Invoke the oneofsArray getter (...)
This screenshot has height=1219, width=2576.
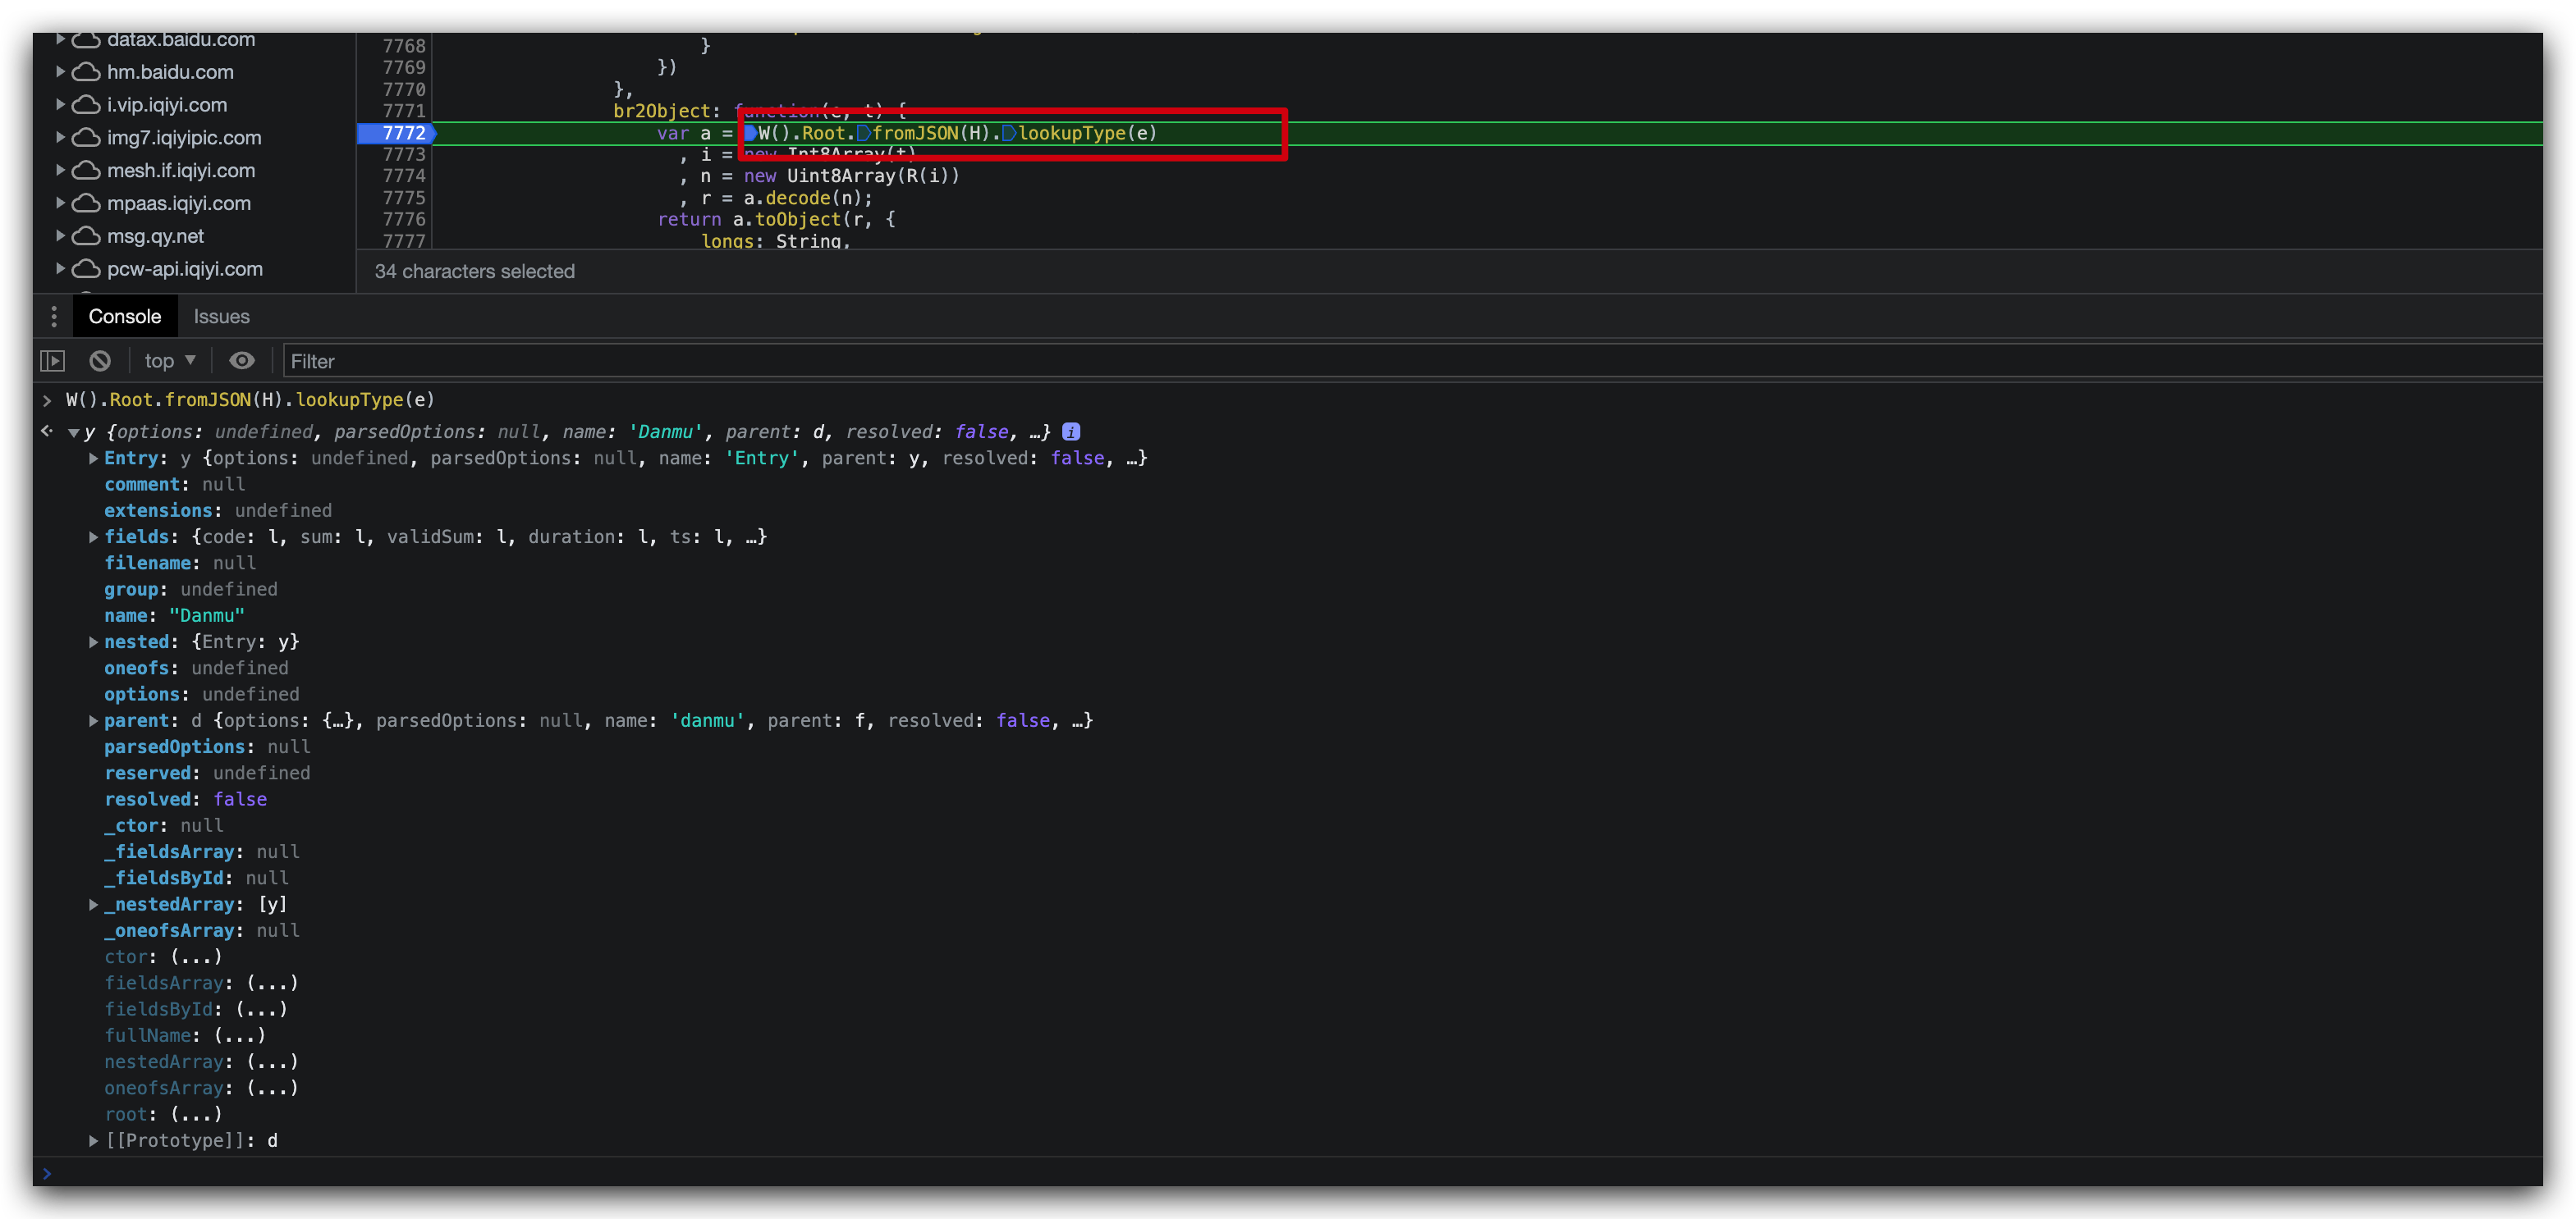(272, 1088)
